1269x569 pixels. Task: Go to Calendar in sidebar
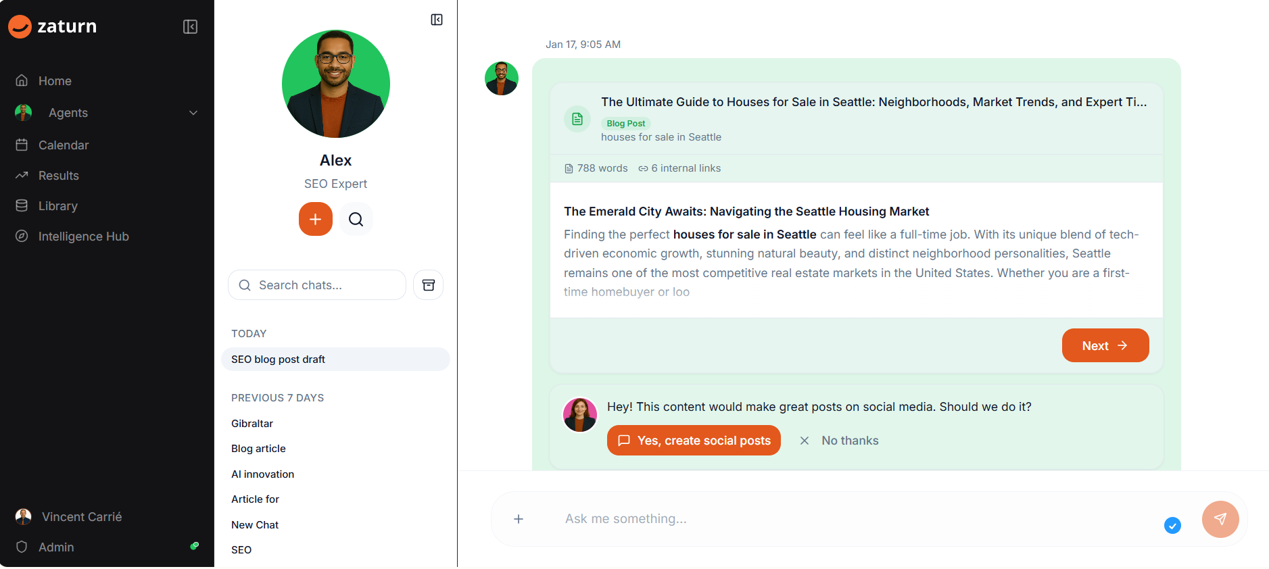(x=64, y=145)
